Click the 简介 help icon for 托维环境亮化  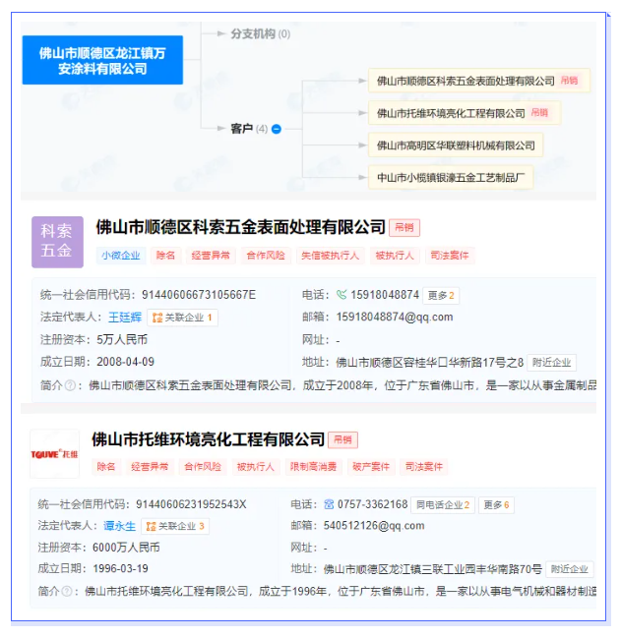[68, 591]
